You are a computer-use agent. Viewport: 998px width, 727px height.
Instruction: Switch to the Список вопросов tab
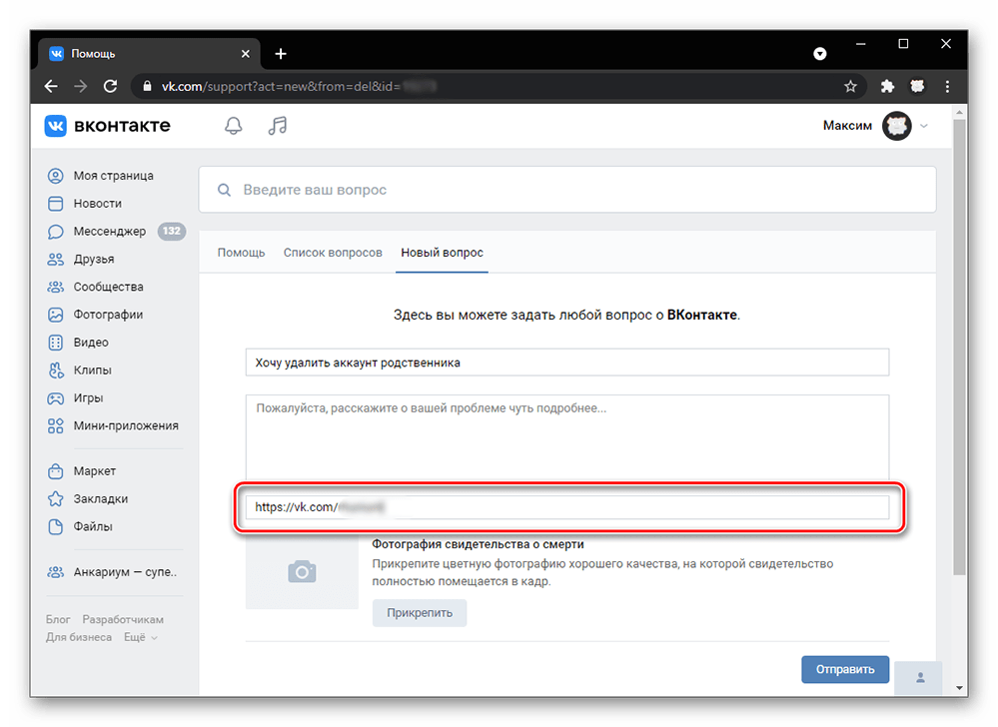pyautogui.click(x=333, y=253)
